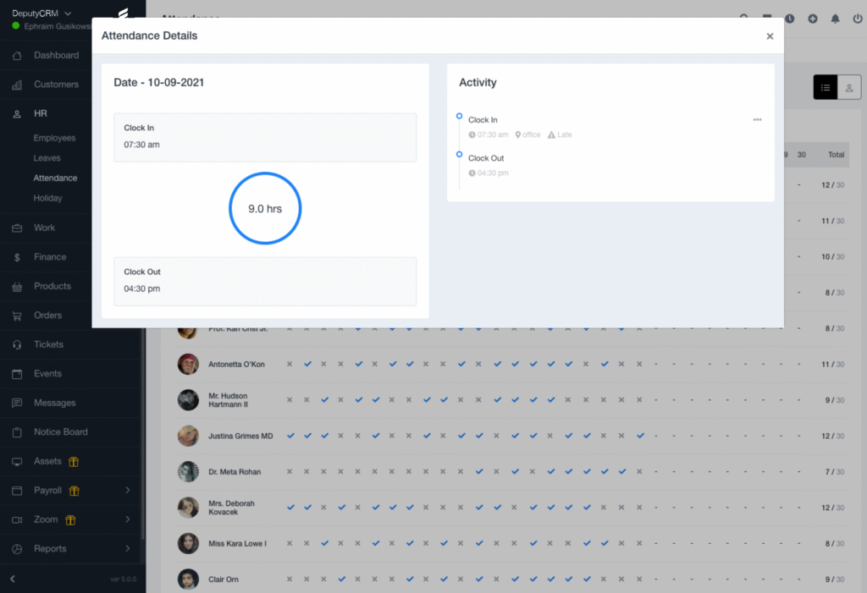Click the Orders cart icon in sidebar

17,316
